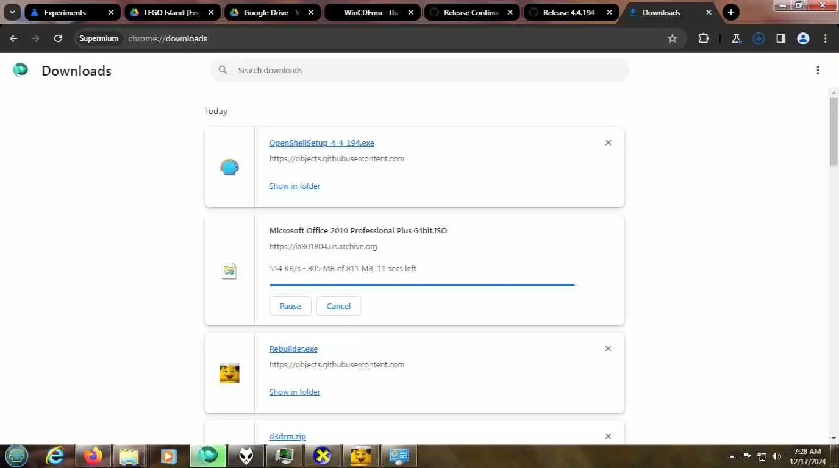The image size is (839, 468).
Task: Remove d3drm.zip from the list
Action: tap(608, 436)
